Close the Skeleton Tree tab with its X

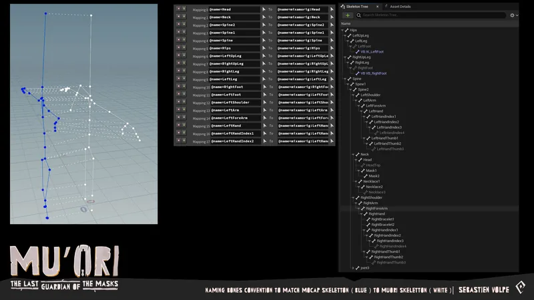click(377, 7)
